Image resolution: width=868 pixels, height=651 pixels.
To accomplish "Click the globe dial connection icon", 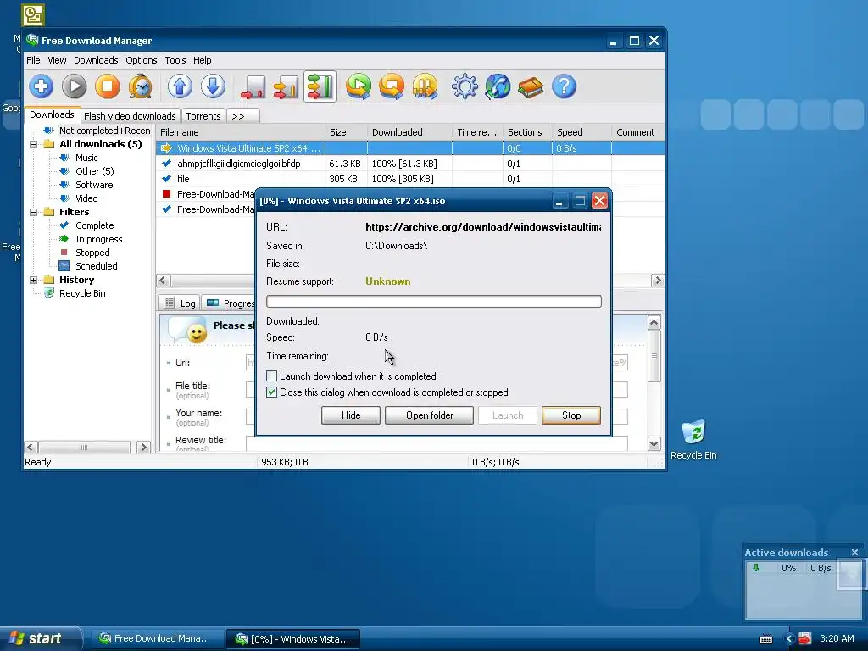I will point(498,87).
